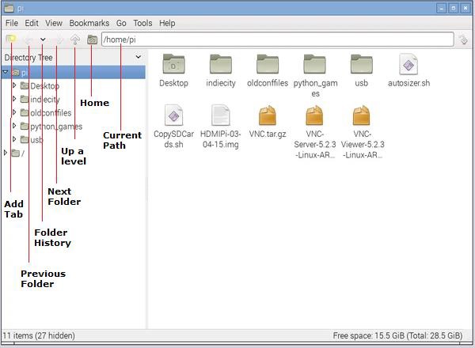The image size is (475, 348).
Task: Select the Desktop folder icon in file pane
Action: (173, 64)
